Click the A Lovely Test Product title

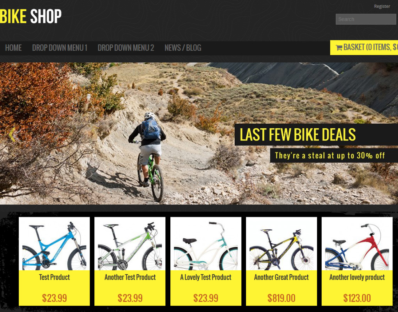[205, 277]
